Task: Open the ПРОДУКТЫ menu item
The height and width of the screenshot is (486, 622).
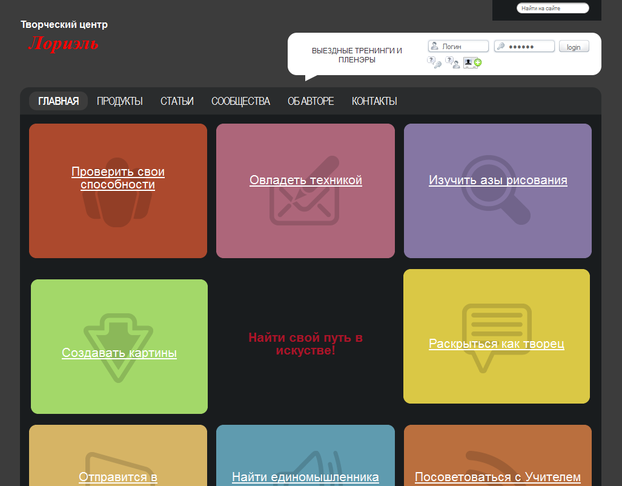Action: point(120,101)
